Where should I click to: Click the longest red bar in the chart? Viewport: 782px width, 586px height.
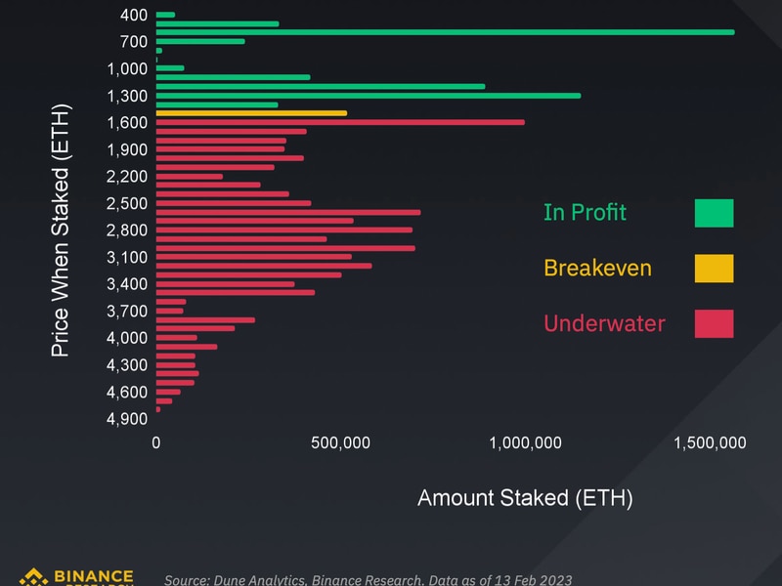(x=340, y=122)
